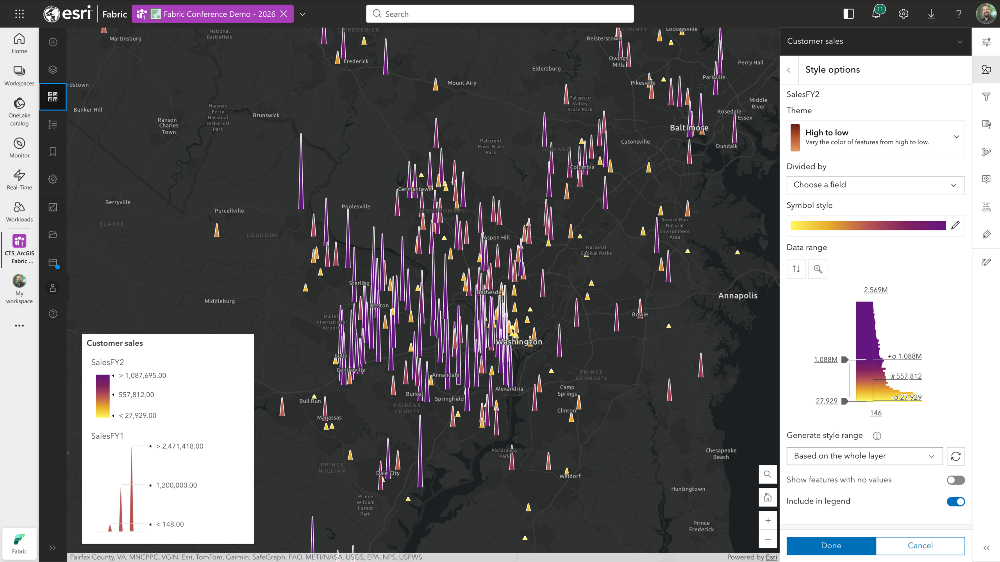Edit the symbol style color ramp with pencil icon
The image size is (1000, 562).
coord(956,226)
